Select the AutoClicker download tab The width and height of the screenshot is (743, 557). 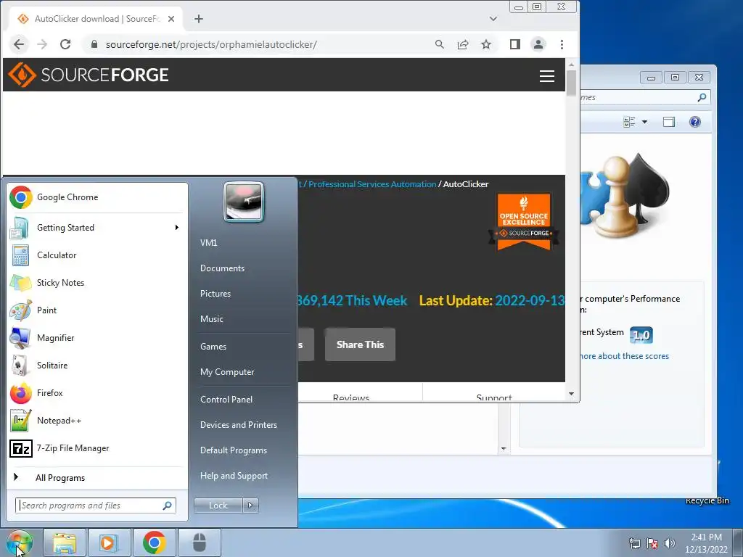pyautogui.click(x=97, y=19)
